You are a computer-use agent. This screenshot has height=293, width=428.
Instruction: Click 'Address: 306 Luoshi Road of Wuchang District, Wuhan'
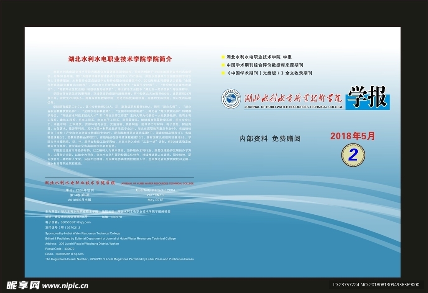click(82, 244)
